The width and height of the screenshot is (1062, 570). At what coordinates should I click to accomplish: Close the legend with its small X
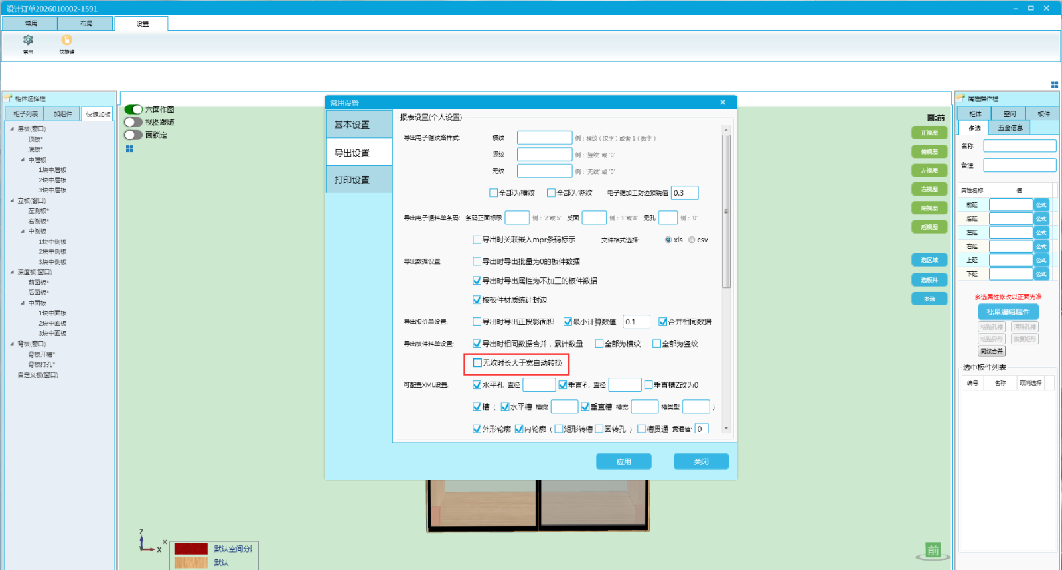tap(165, 542)
